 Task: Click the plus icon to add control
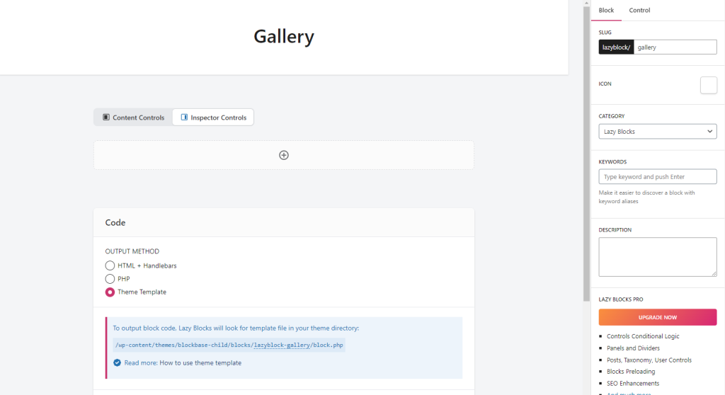point(283,155)
